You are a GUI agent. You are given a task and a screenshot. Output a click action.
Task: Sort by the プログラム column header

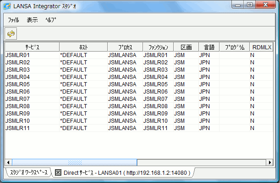click(x=235, y=47)
